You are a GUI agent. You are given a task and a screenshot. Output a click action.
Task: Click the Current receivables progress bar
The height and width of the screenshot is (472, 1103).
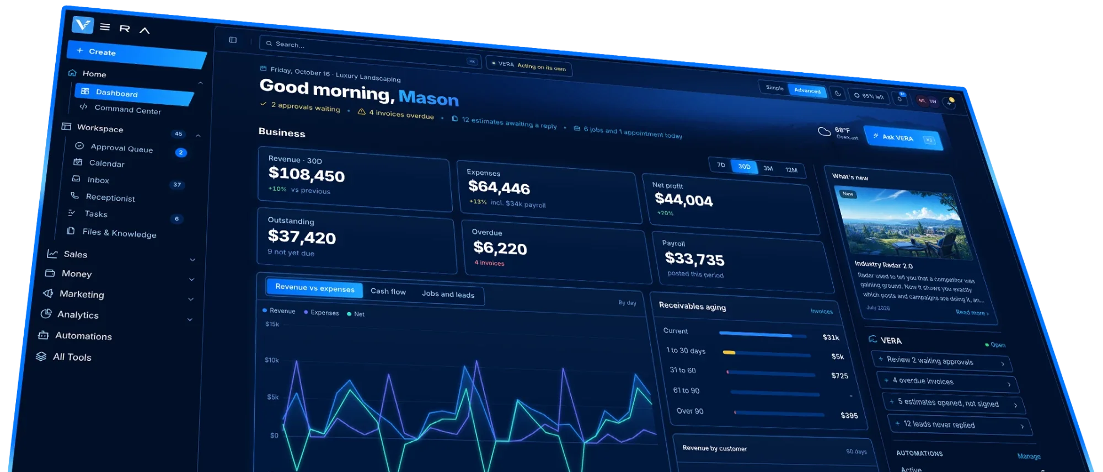click(763, 334)
